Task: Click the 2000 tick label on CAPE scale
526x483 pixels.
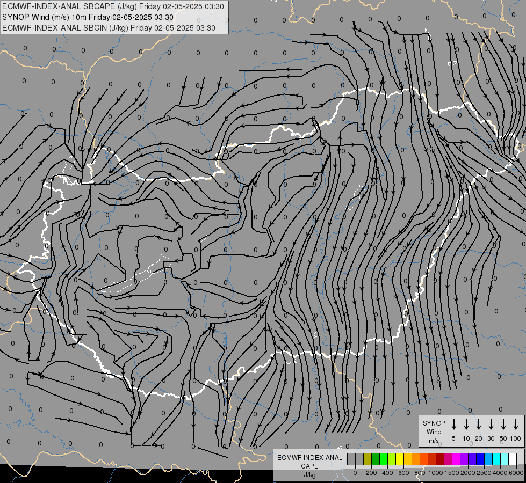Action: [468, 473]
